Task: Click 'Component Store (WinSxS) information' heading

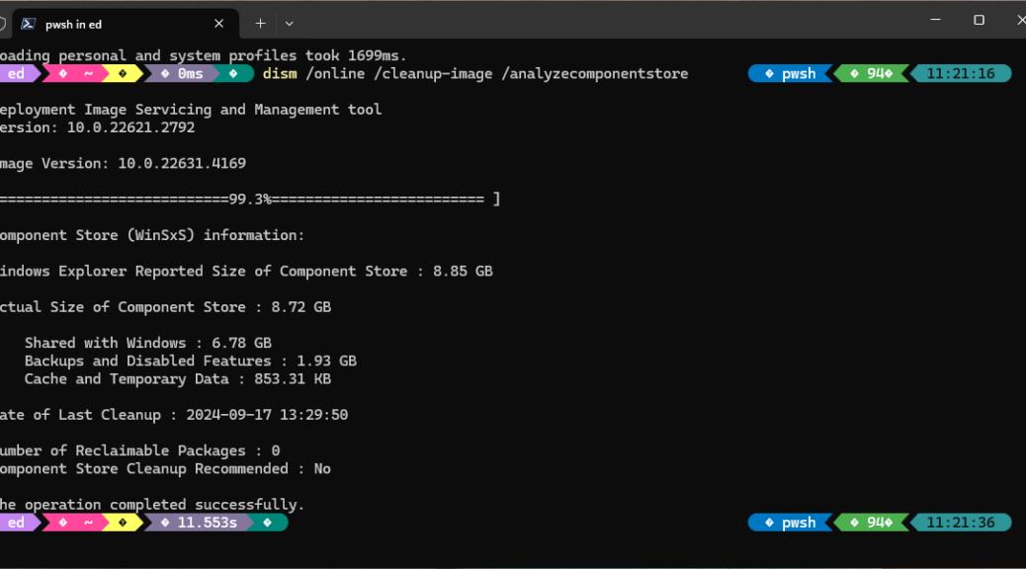Action: pos(152,235)
